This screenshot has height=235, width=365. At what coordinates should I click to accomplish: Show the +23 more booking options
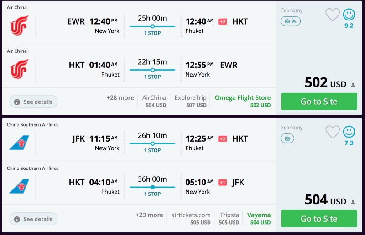pyautogui.click(x=149, y=215)
